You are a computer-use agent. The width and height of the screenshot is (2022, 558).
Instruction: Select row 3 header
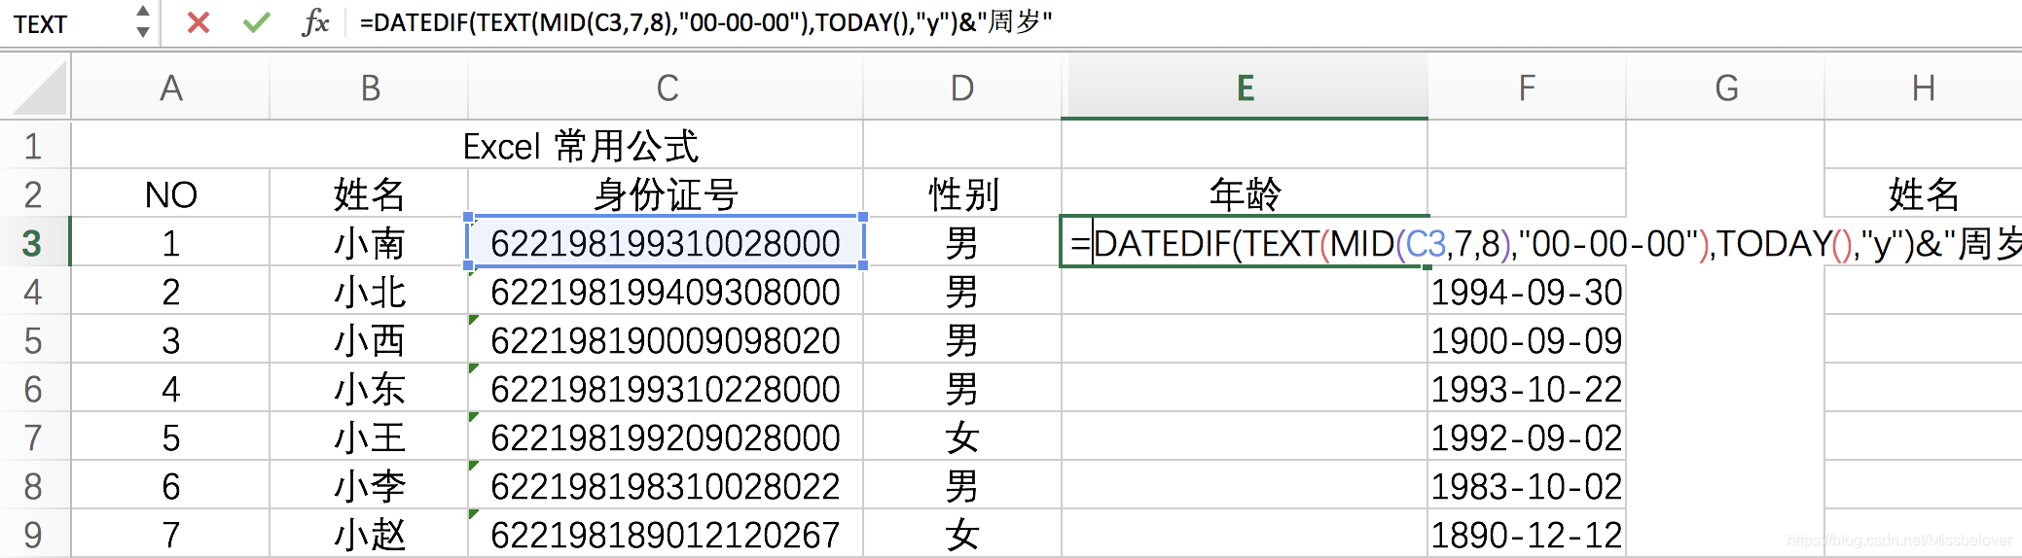click(34, 242)
